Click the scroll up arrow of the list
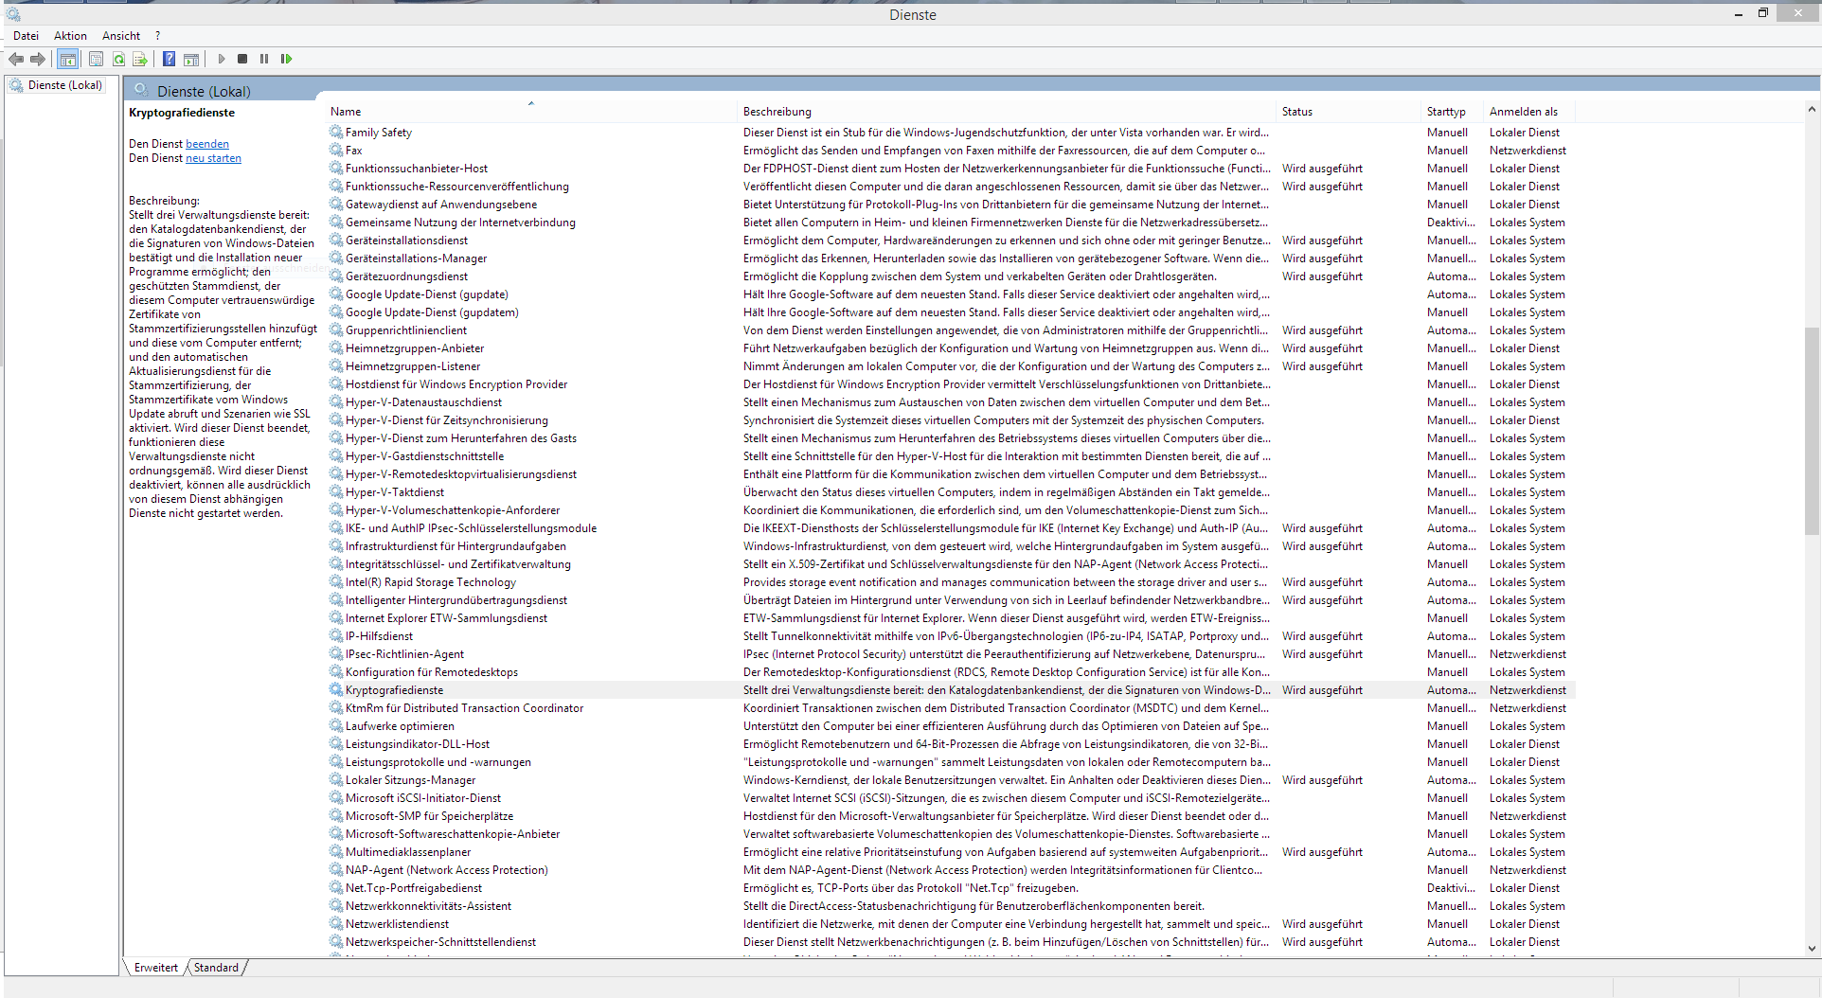 1812,110
